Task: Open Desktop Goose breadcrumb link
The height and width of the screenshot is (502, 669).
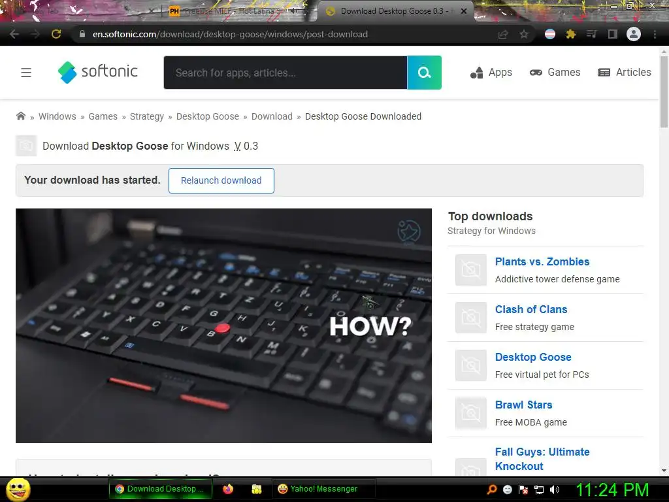Action: (208, 116)
